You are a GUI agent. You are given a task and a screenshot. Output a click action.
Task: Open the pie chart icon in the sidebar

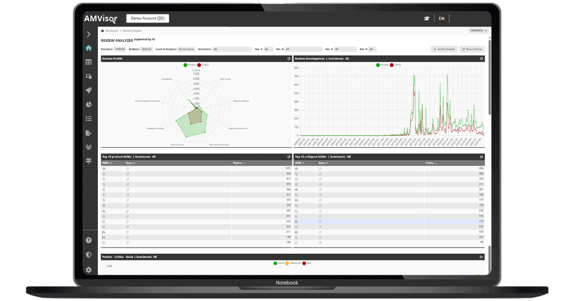pos(88,105)
